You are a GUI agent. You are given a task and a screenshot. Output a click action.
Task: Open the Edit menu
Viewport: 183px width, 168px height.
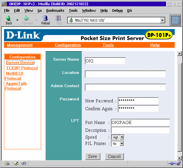(17, 11)
